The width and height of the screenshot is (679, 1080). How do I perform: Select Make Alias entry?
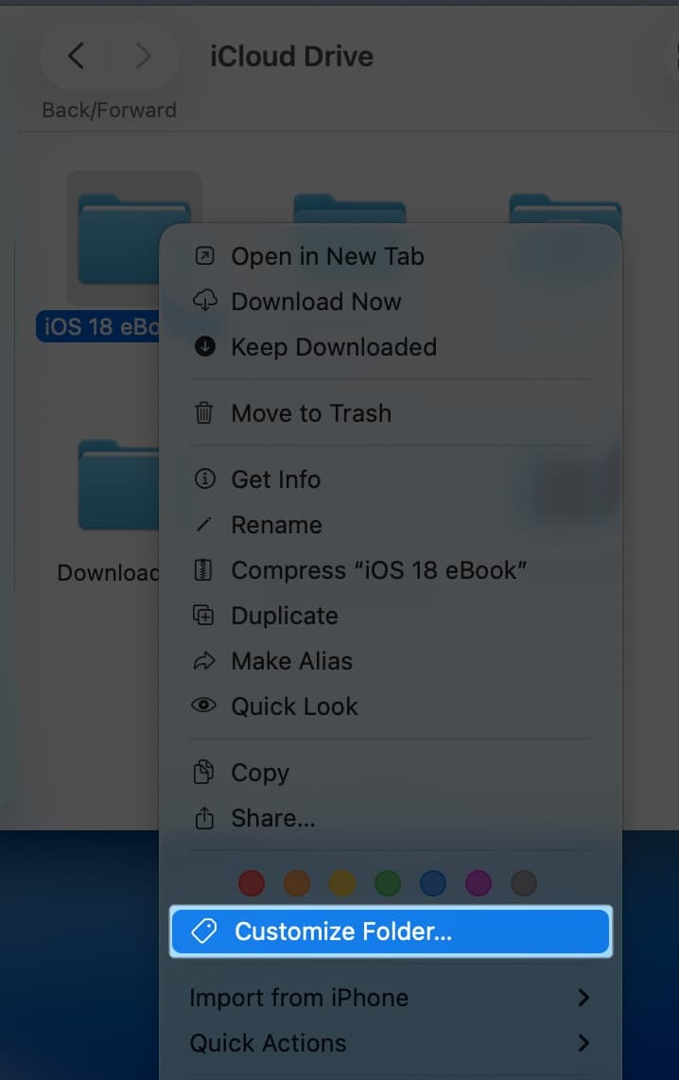coord(391,661)
